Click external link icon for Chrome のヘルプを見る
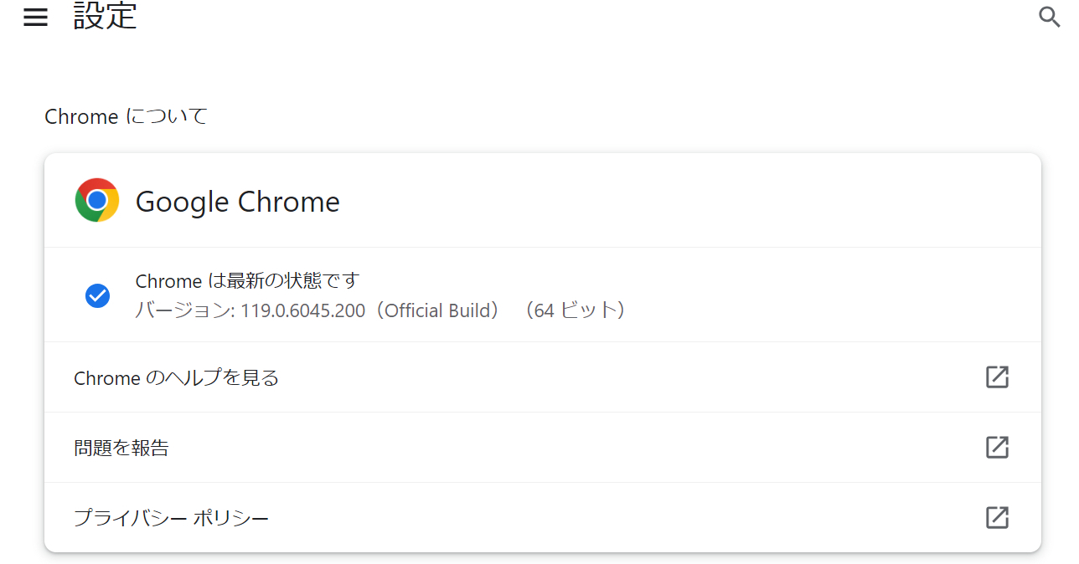1079x564 pixels. (997, 377)
